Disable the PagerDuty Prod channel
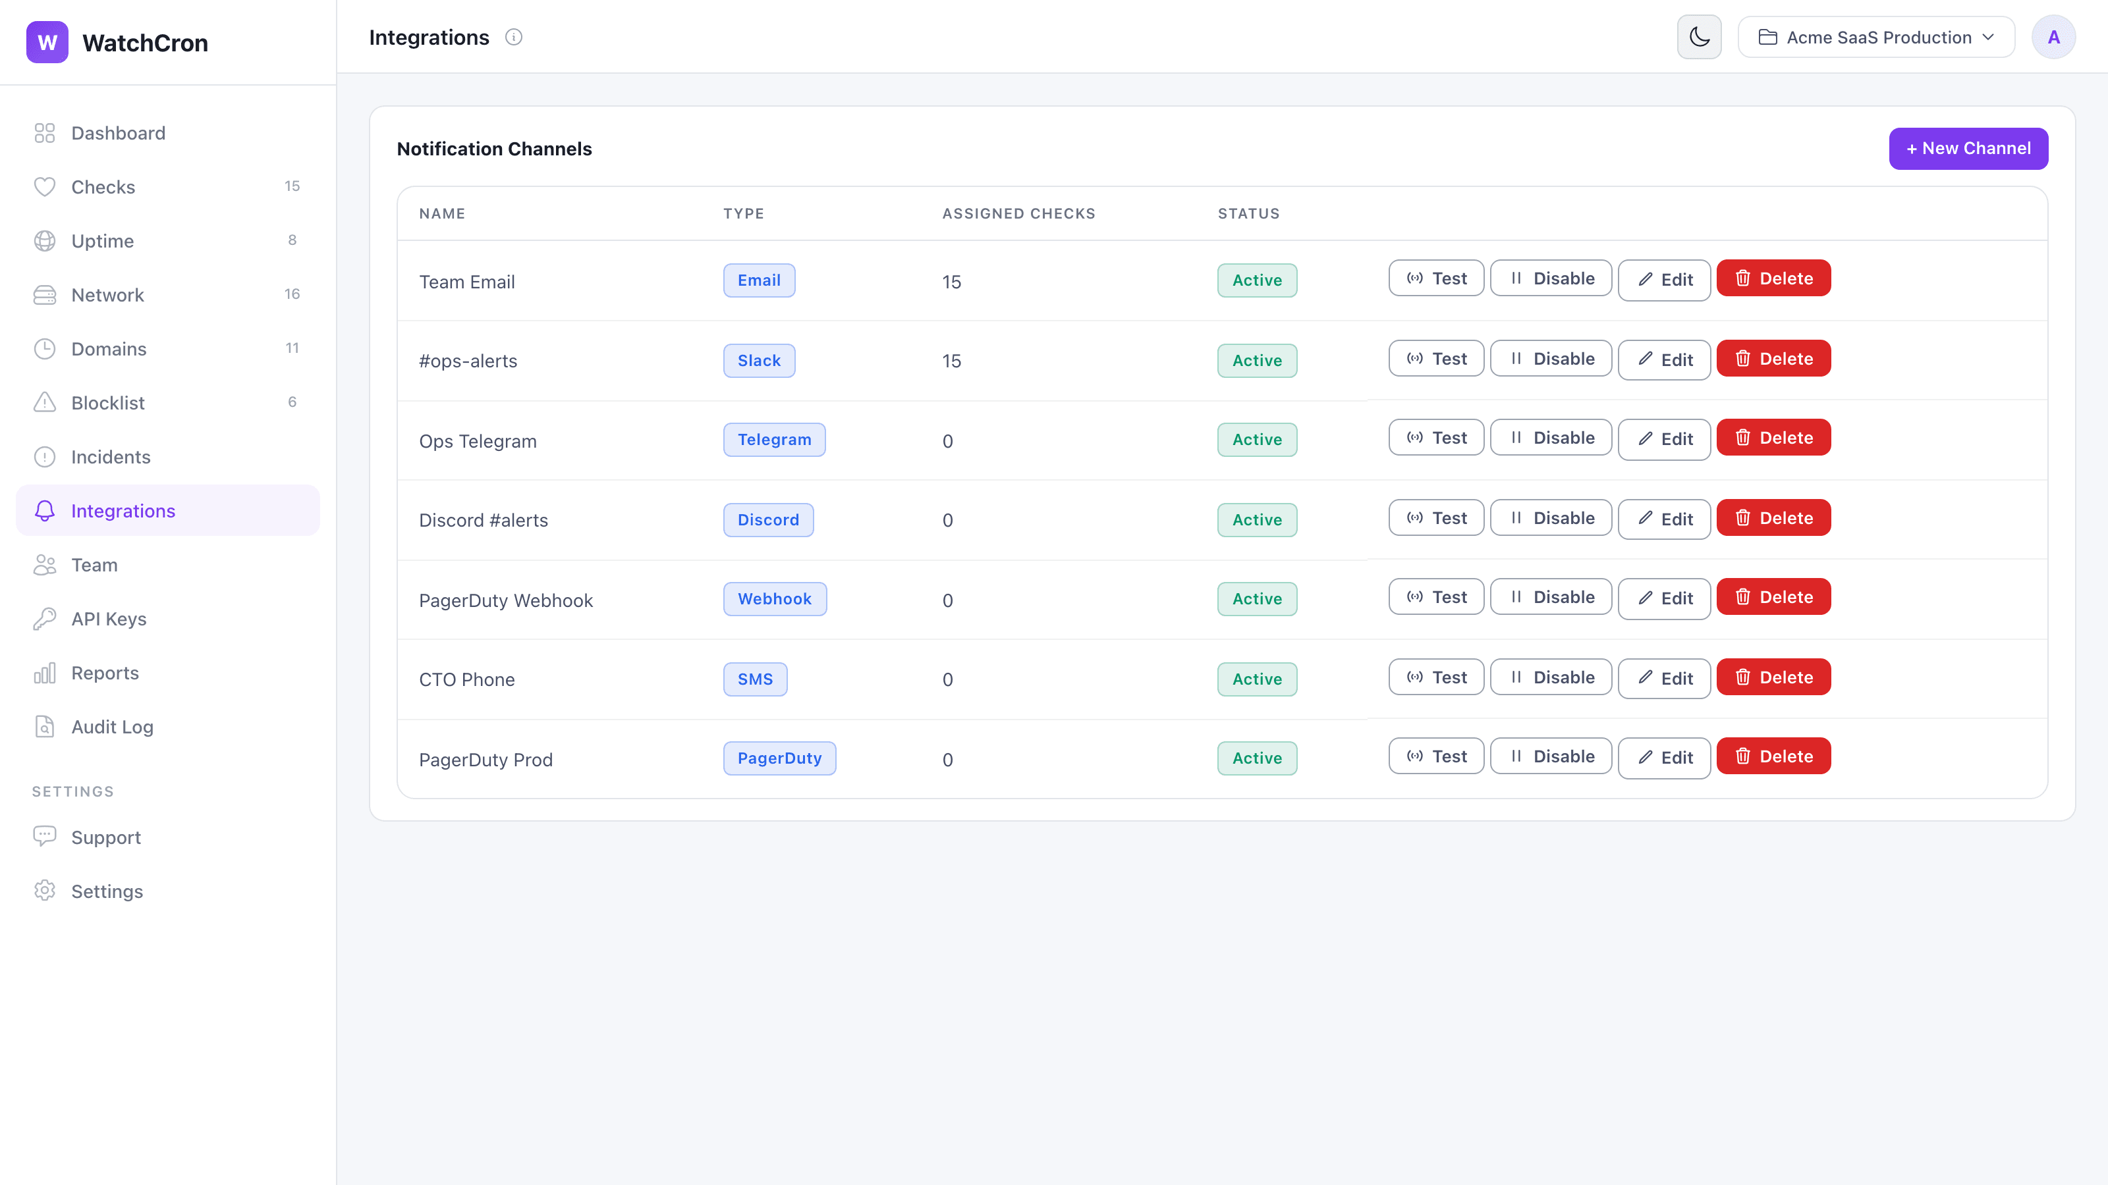 coord(1551,756)
